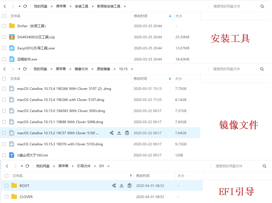Click the download icon on BOOT folder row
This screenshot has width=272, height=203.
pyautogui.click(x=121, y=186)
